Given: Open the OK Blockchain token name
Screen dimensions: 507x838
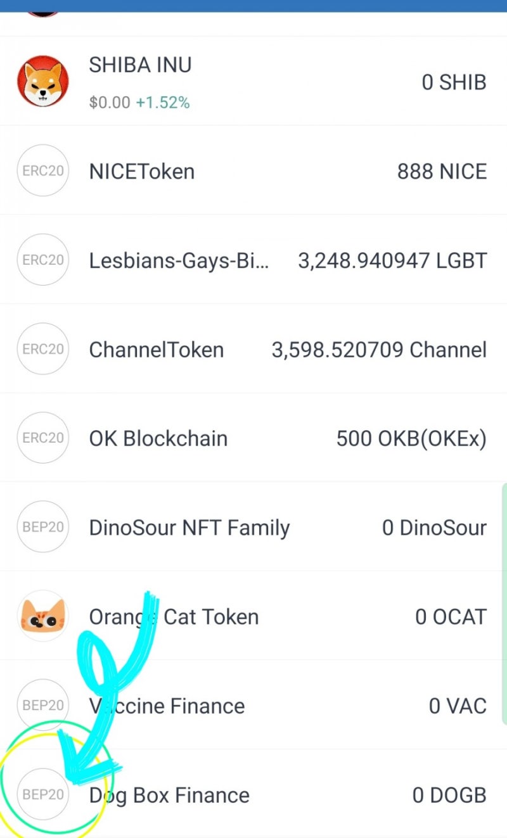Looking at the screenshot, I should point(158,438).
